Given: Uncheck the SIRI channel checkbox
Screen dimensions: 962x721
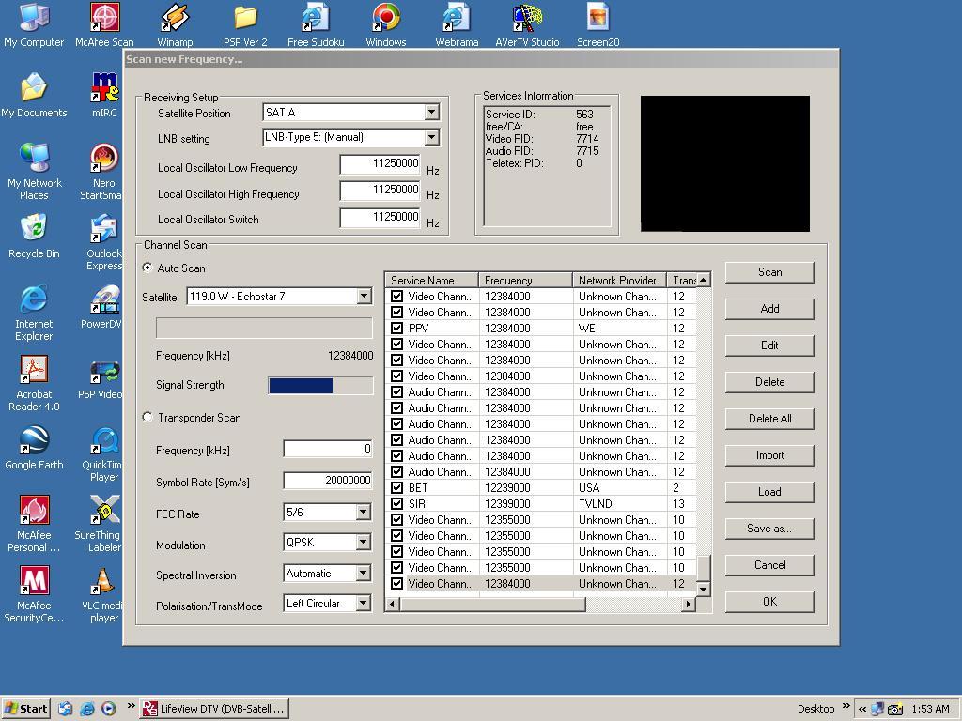Looking at the screenshot, I should coord(397,503).
